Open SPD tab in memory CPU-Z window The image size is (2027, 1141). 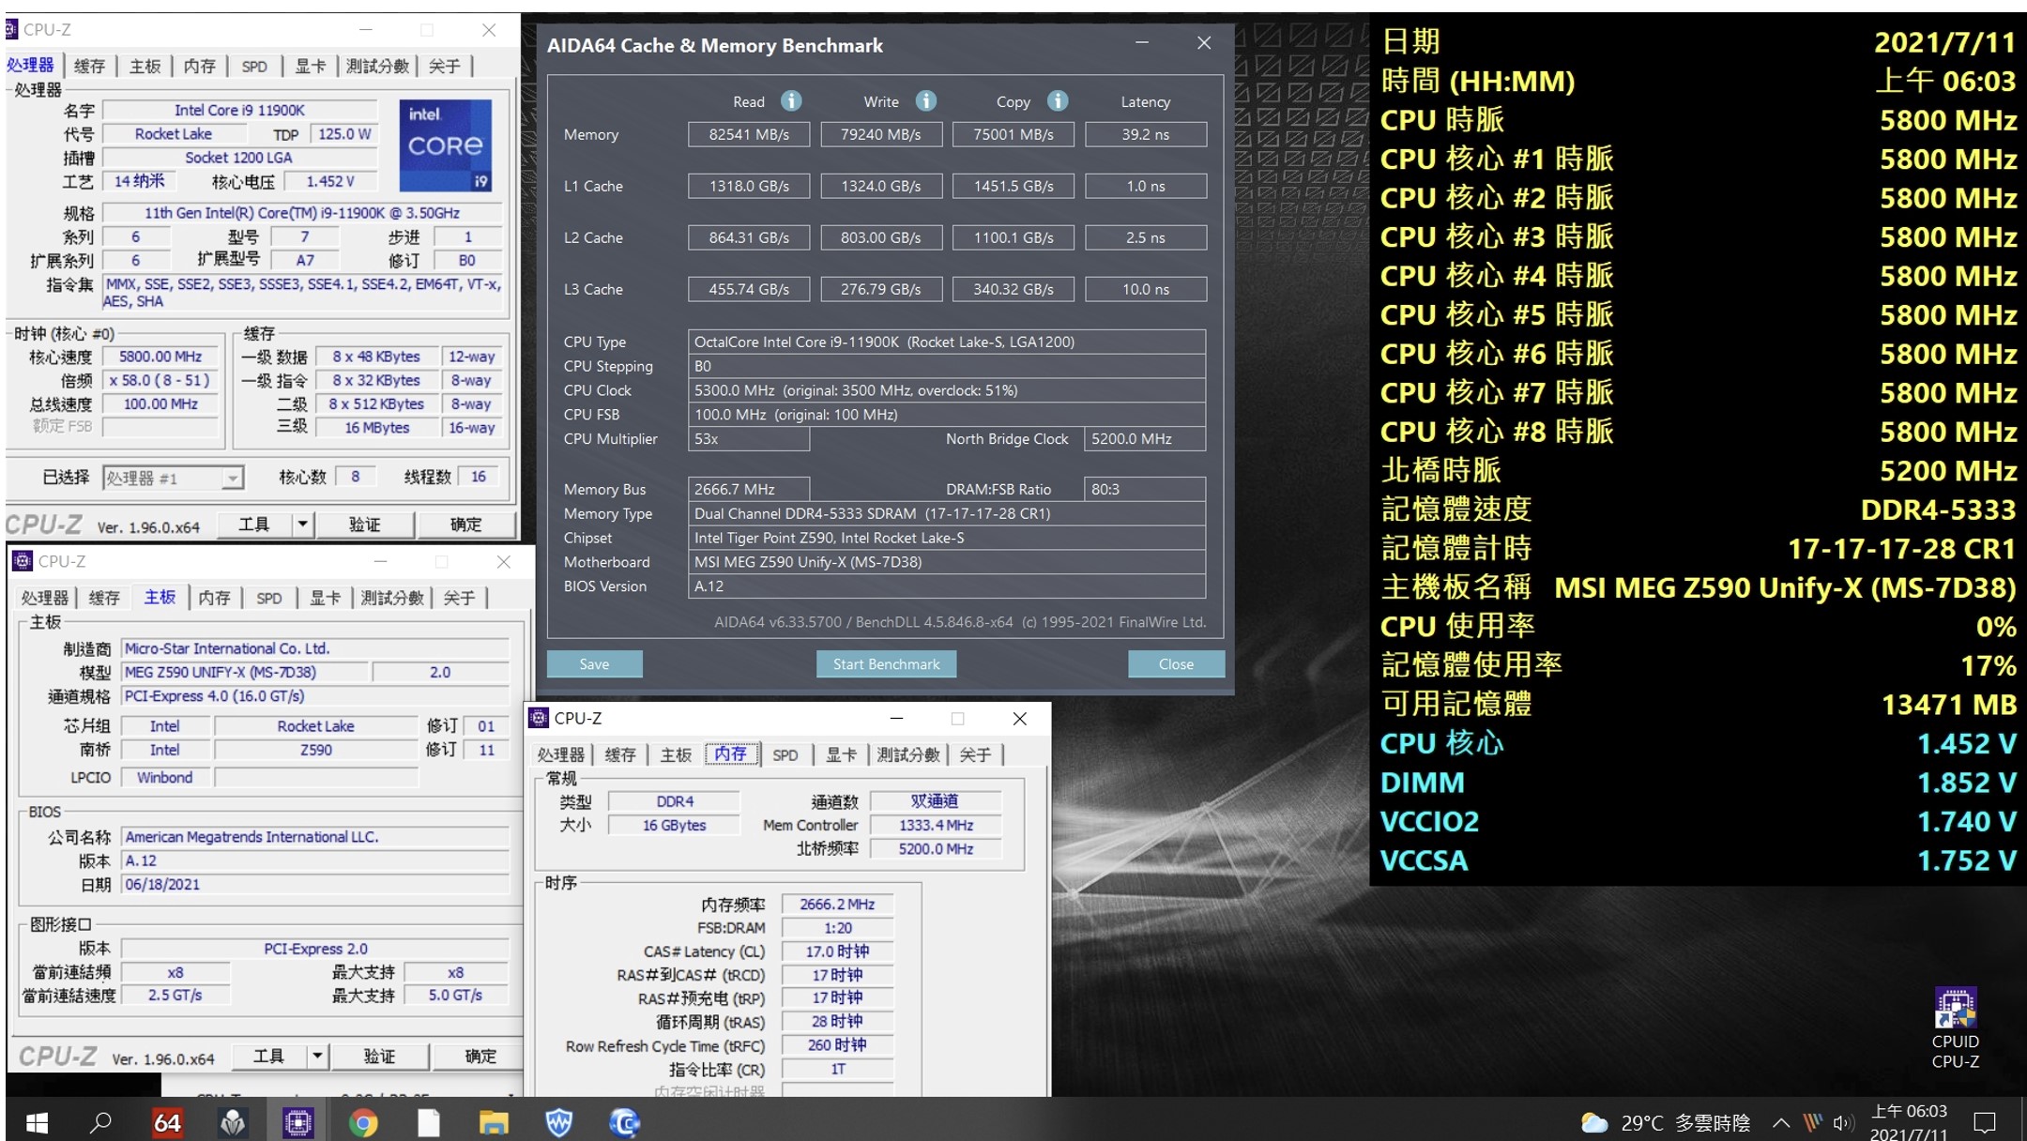[785, 754]
